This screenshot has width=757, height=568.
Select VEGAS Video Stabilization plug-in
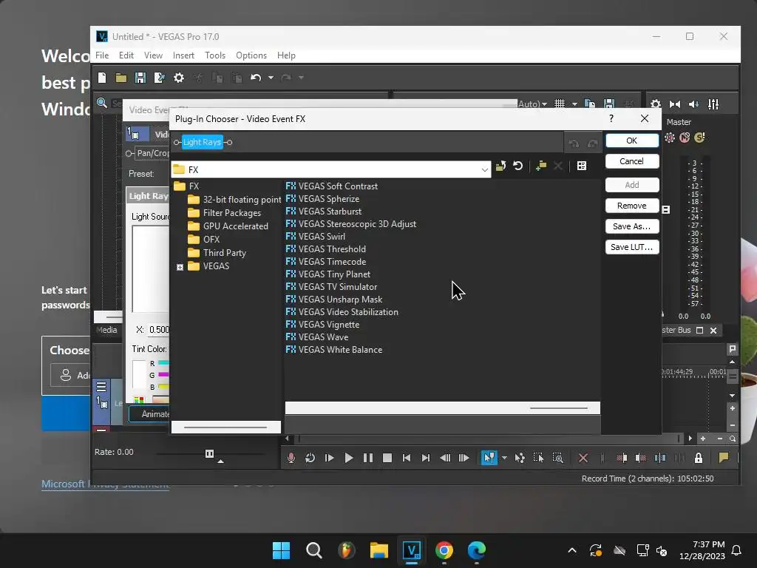342,312
